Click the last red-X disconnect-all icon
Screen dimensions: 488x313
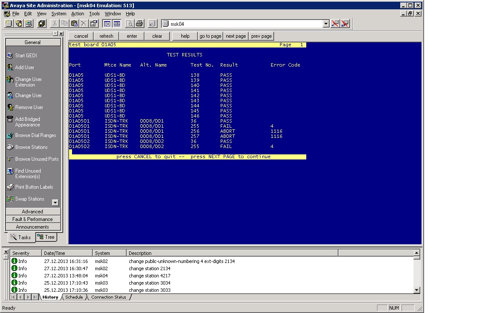tap(345, 24)
